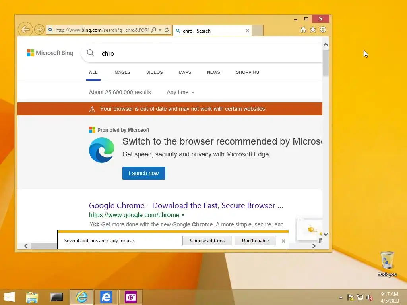Click the forward navigation arrow
This screenshot has width=407, height=305.
click(39, 29)
